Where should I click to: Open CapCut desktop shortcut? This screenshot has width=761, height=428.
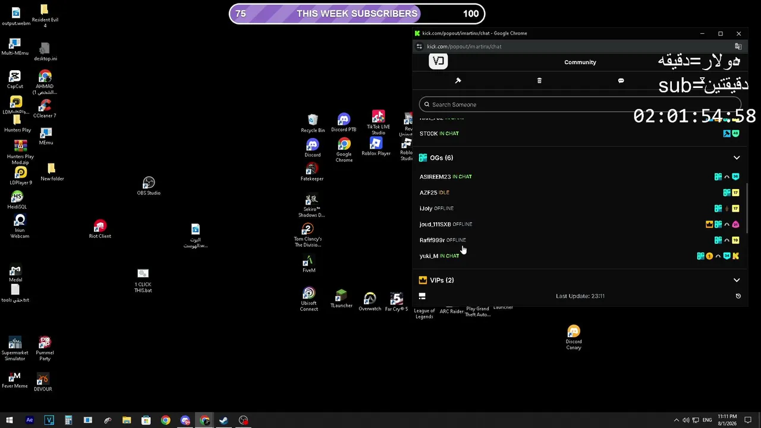[15, 80]
